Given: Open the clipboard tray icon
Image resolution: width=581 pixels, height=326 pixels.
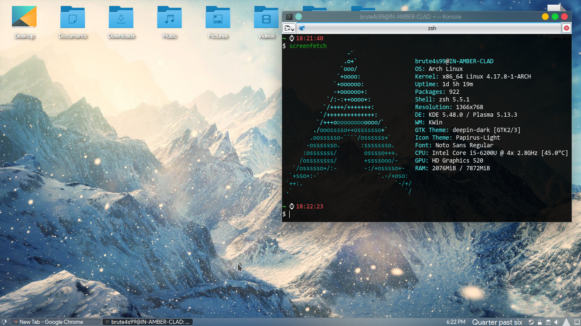Looking at the screenshot, I should click(x=548, y=322).
